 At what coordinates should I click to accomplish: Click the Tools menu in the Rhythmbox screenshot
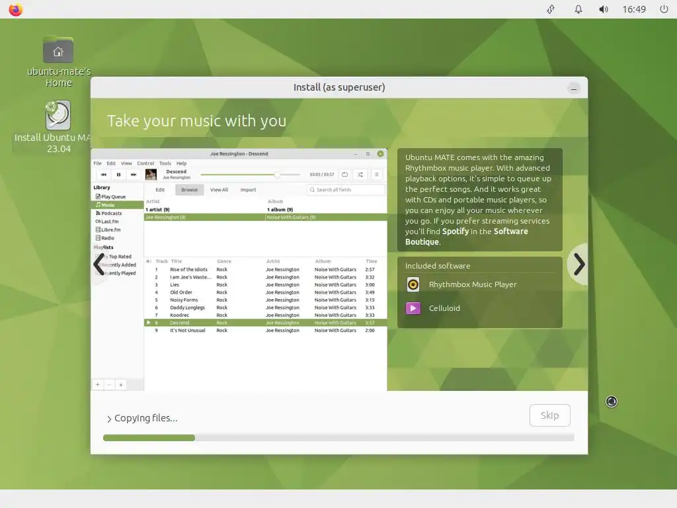coord(165,163)
